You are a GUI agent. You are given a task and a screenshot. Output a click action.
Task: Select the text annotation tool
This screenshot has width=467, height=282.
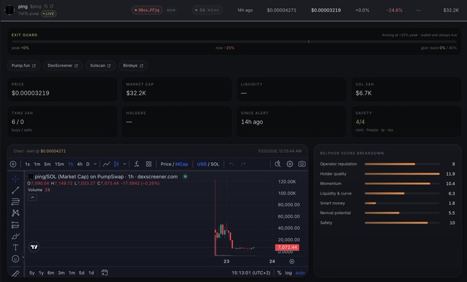tap(16, 248)
